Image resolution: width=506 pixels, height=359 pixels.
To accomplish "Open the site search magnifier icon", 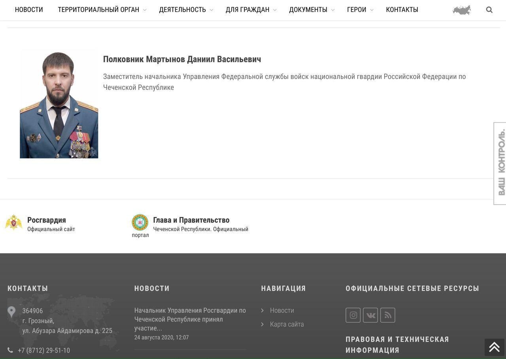I will [489, 10].
